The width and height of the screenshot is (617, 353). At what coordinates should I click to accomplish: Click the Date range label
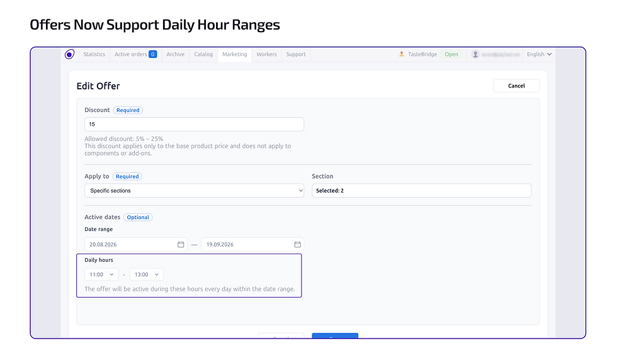coord(99,229)
